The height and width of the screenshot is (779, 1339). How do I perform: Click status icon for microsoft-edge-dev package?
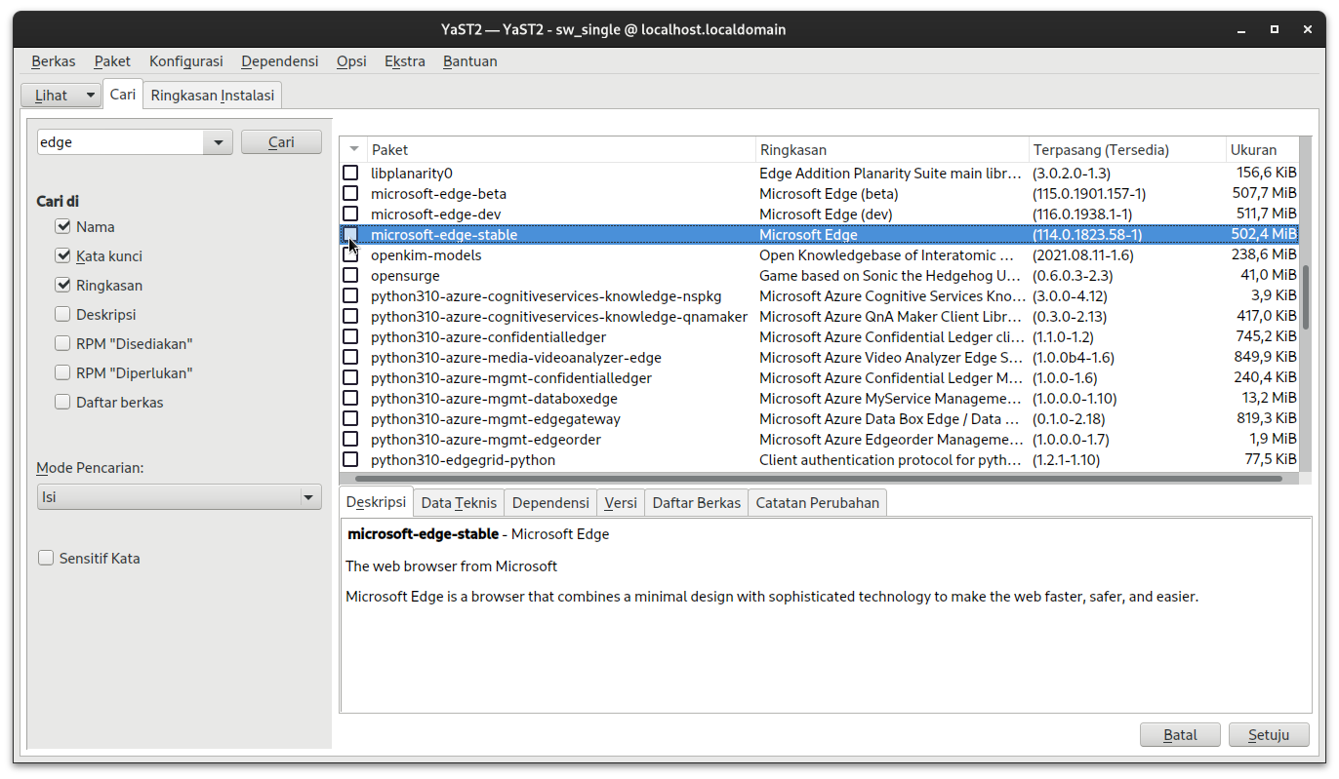(x=350, y=214)
